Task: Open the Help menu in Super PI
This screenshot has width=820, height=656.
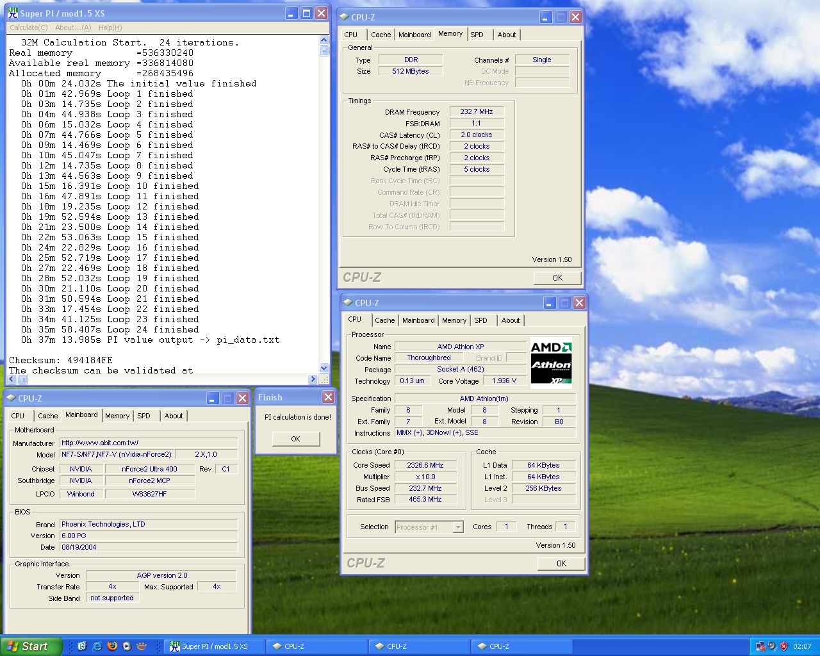Action: [x=110, y=28]
